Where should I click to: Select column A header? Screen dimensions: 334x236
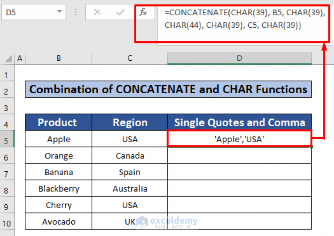click(x=20, y=58)
